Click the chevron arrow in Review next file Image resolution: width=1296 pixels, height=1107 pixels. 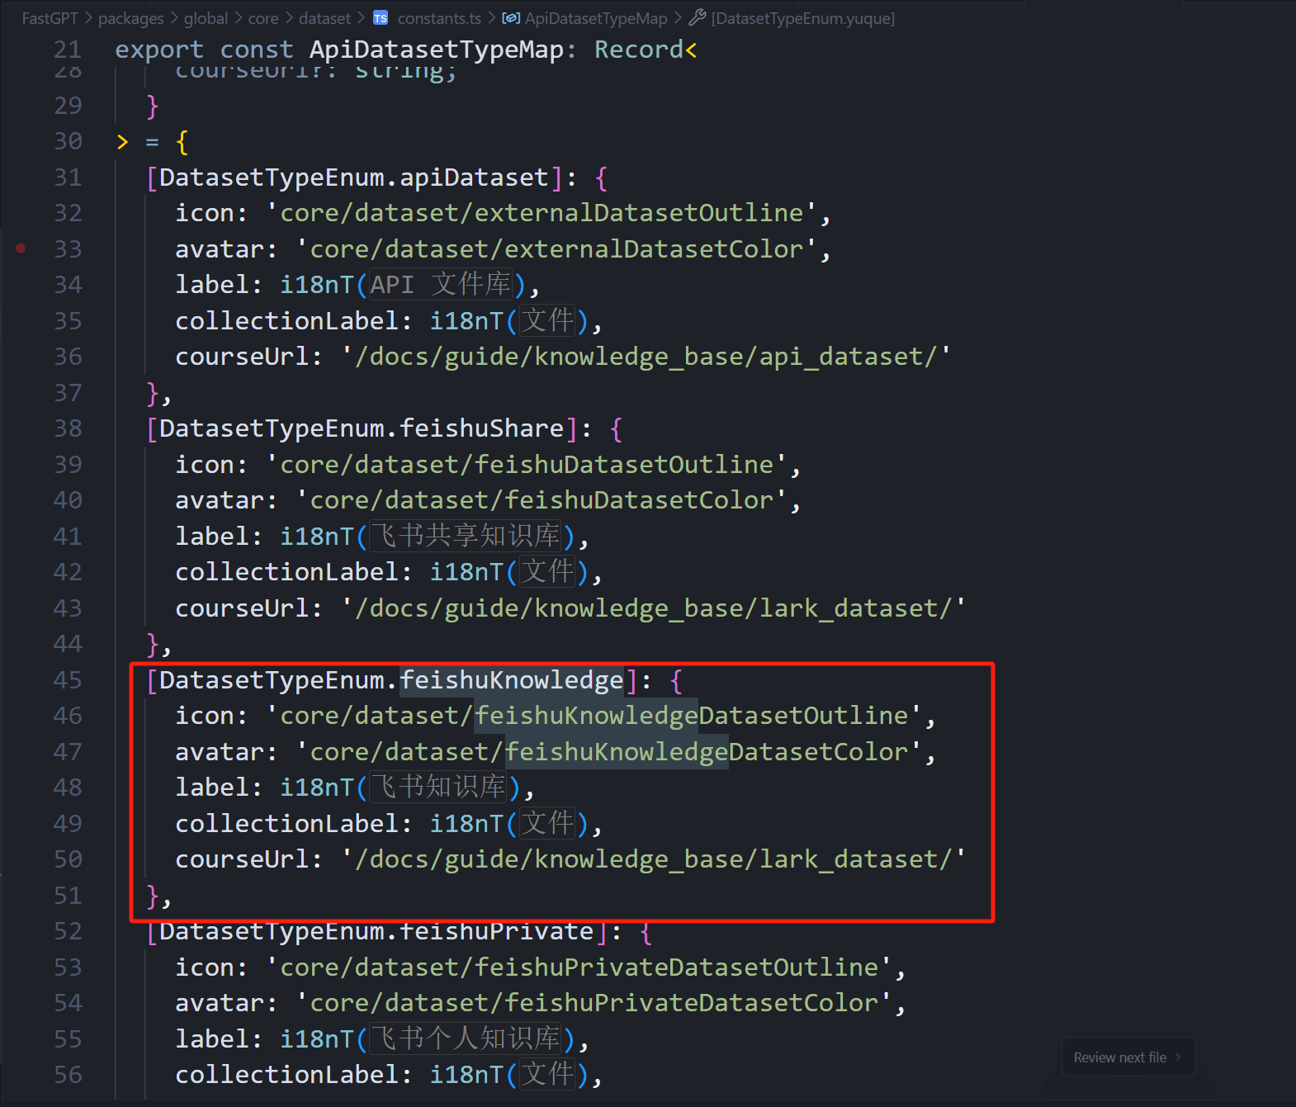tap(1178, 1057)
